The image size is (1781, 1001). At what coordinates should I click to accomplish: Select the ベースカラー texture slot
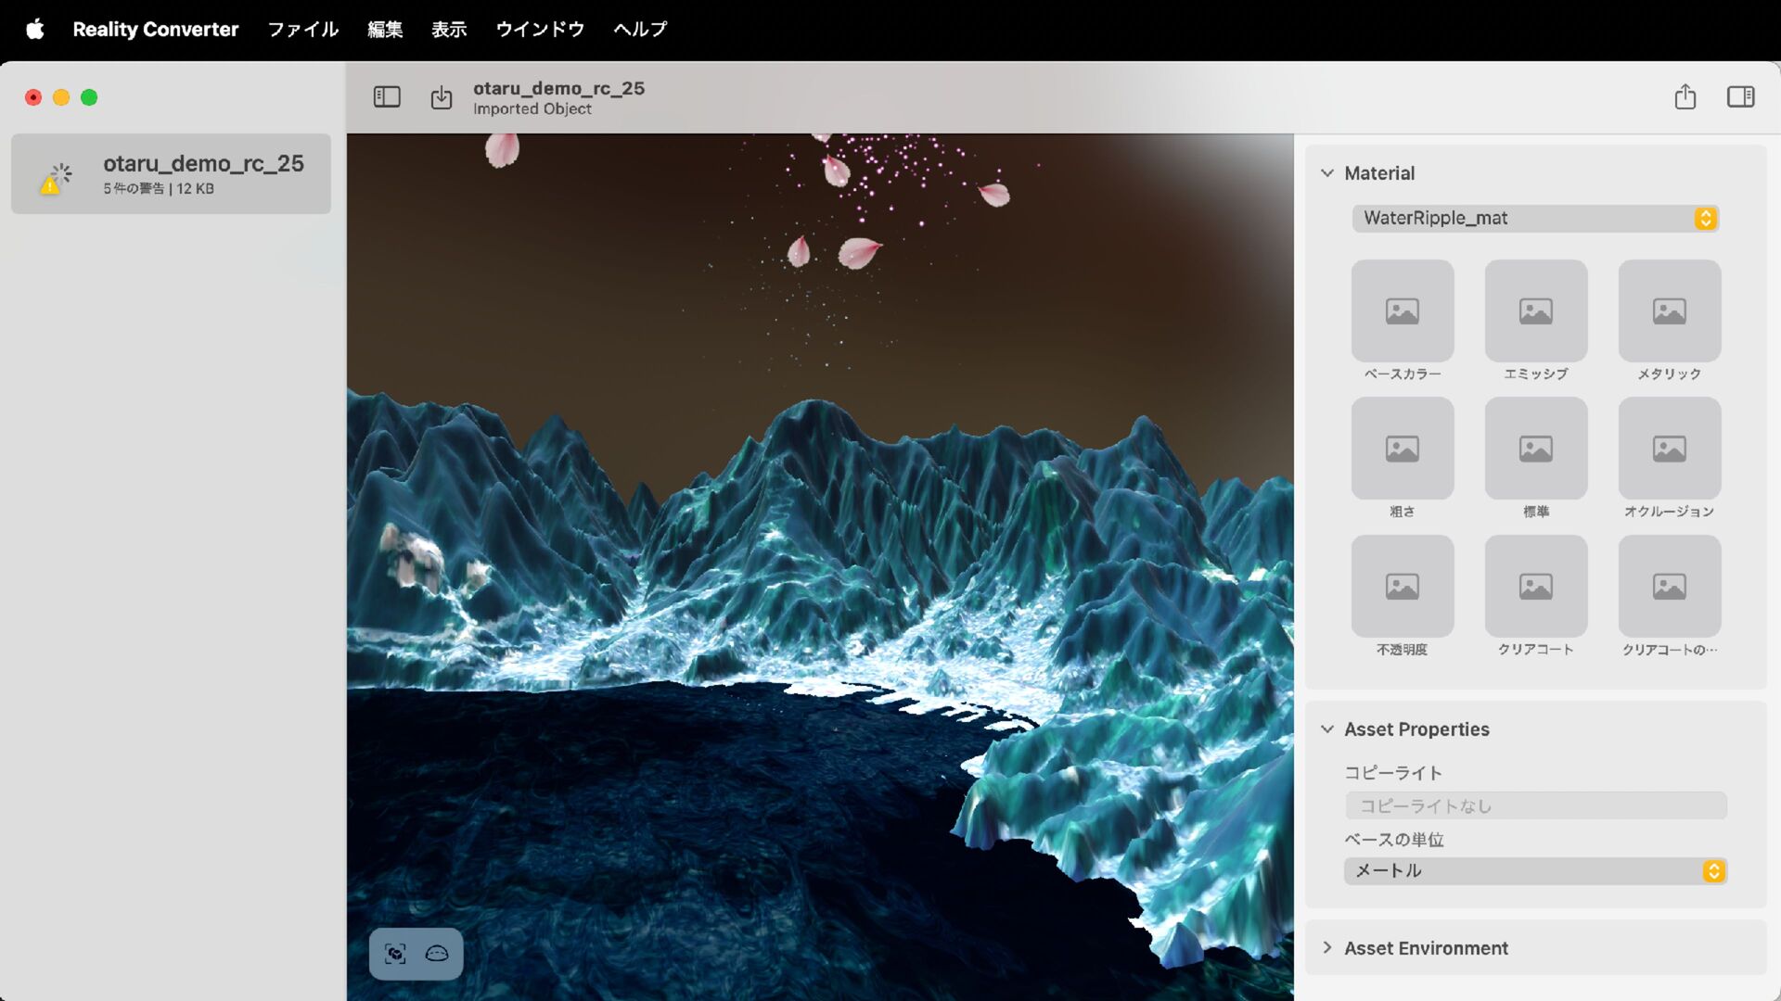coord(1402,311)
